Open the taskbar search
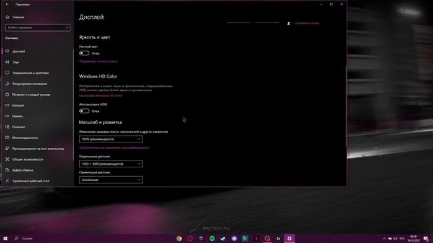The image size is (433, 243). tap(16, 238)
